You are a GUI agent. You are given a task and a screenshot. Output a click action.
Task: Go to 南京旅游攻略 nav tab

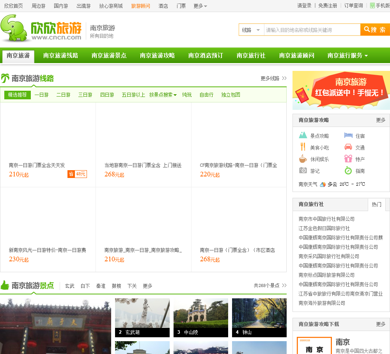pyautogui.click(x=157, y=55)
